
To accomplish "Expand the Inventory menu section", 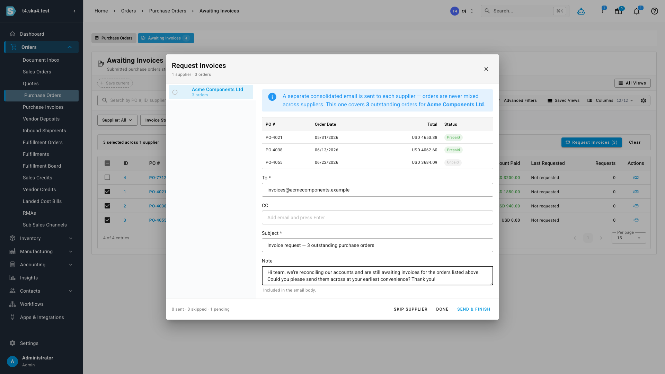I will (x=71, y=238).
